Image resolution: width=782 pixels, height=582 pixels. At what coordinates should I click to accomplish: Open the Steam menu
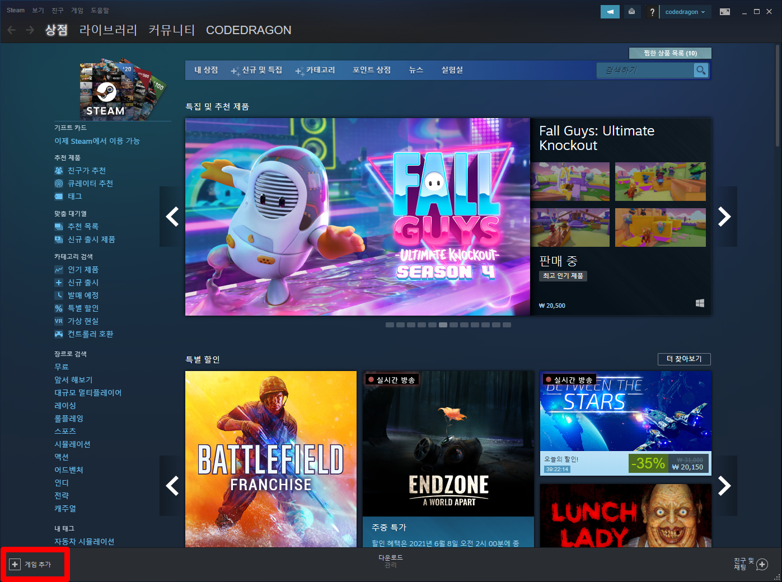click(16, 10)
